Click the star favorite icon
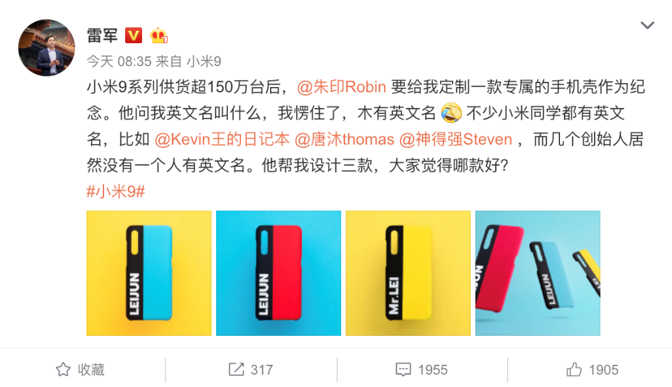 [64, 369]
